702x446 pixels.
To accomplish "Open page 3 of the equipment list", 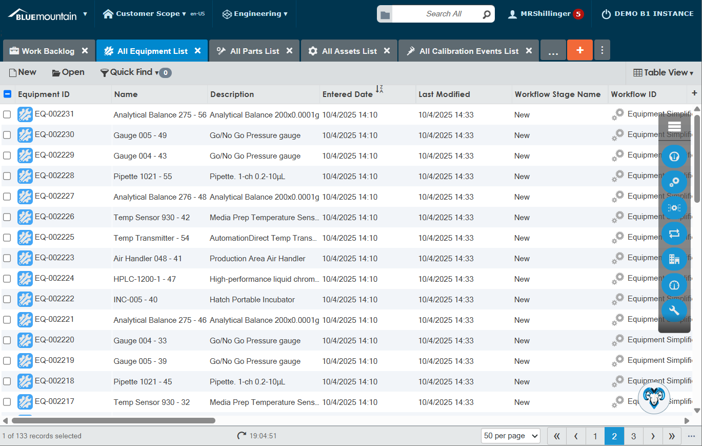I will 633,436.
